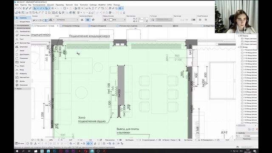272x153 pixels.
Task: Open the Task View button on taskbar
Action: coord(29,151)
